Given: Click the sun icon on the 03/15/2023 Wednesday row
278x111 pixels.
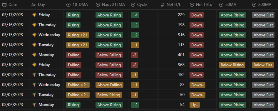Looking at the screenshot, I should pos(34,35).
